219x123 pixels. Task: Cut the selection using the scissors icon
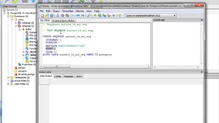58,16
